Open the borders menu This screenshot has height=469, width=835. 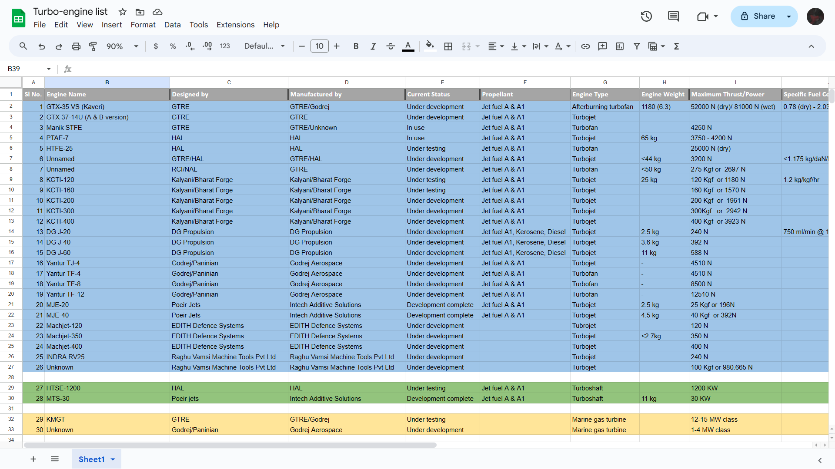pyautogui.click(x=448, y=46)
